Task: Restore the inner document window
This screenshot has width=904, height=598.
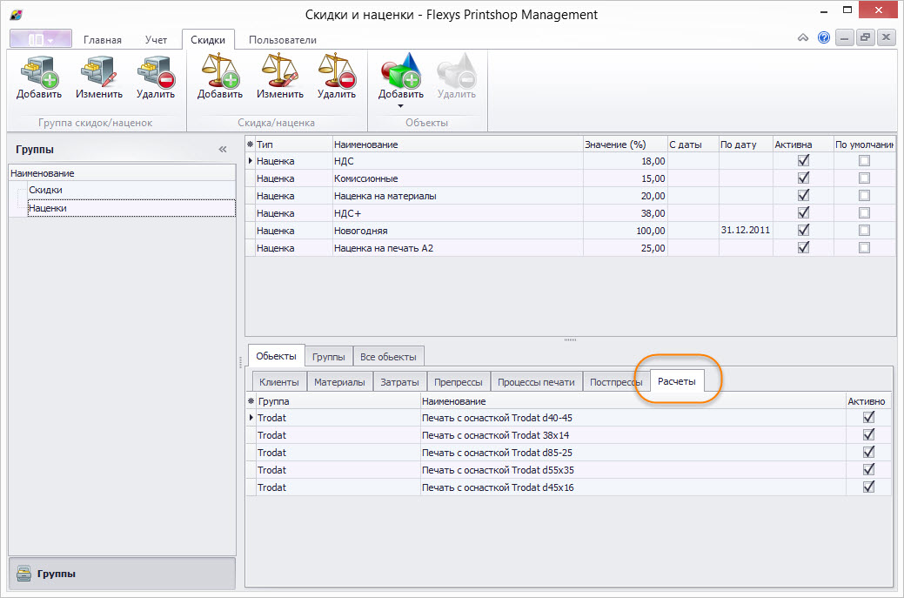Action: coord(866,38)
